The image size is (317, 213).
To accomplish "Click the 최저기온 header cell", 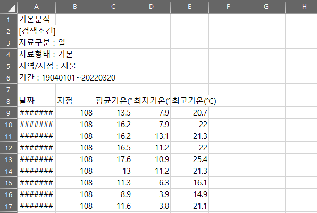I will tap(151, 101).
